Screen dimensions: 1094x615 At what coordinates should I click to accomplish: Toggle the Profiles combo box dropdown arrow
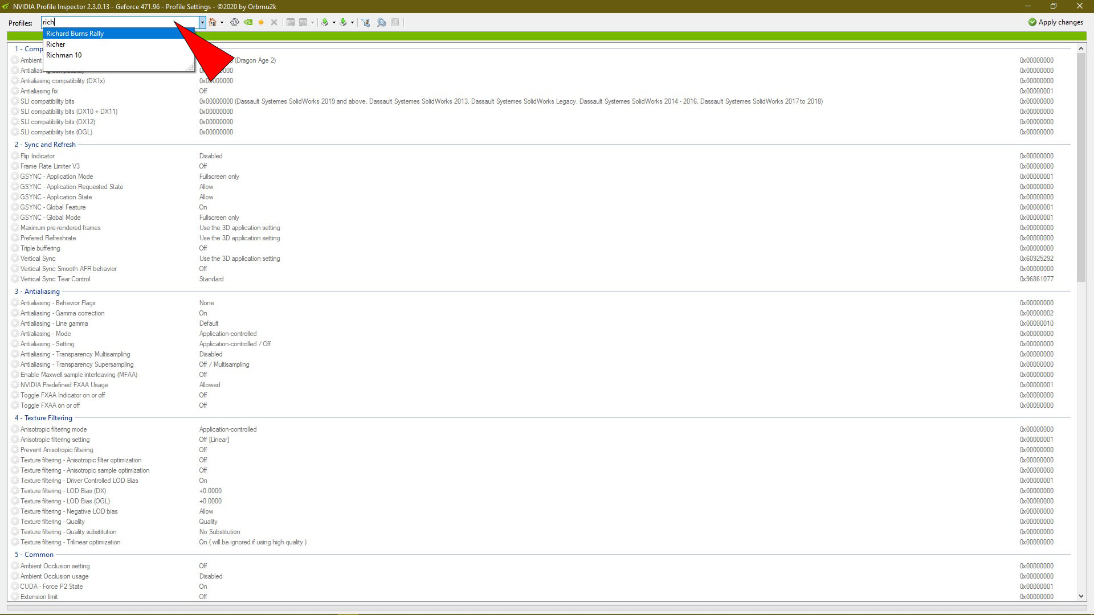pos(202,22)
